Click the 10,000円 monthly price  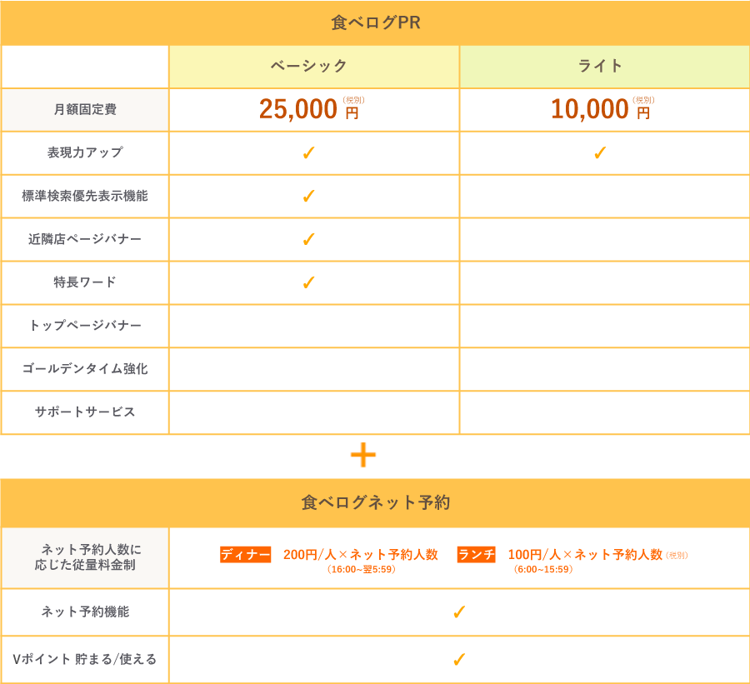pos(600,109)
